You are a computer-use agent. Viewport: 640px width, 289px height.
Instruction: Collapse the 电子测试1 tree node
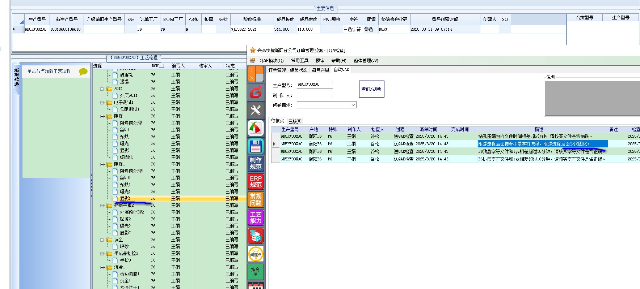[x=102, y=103]
